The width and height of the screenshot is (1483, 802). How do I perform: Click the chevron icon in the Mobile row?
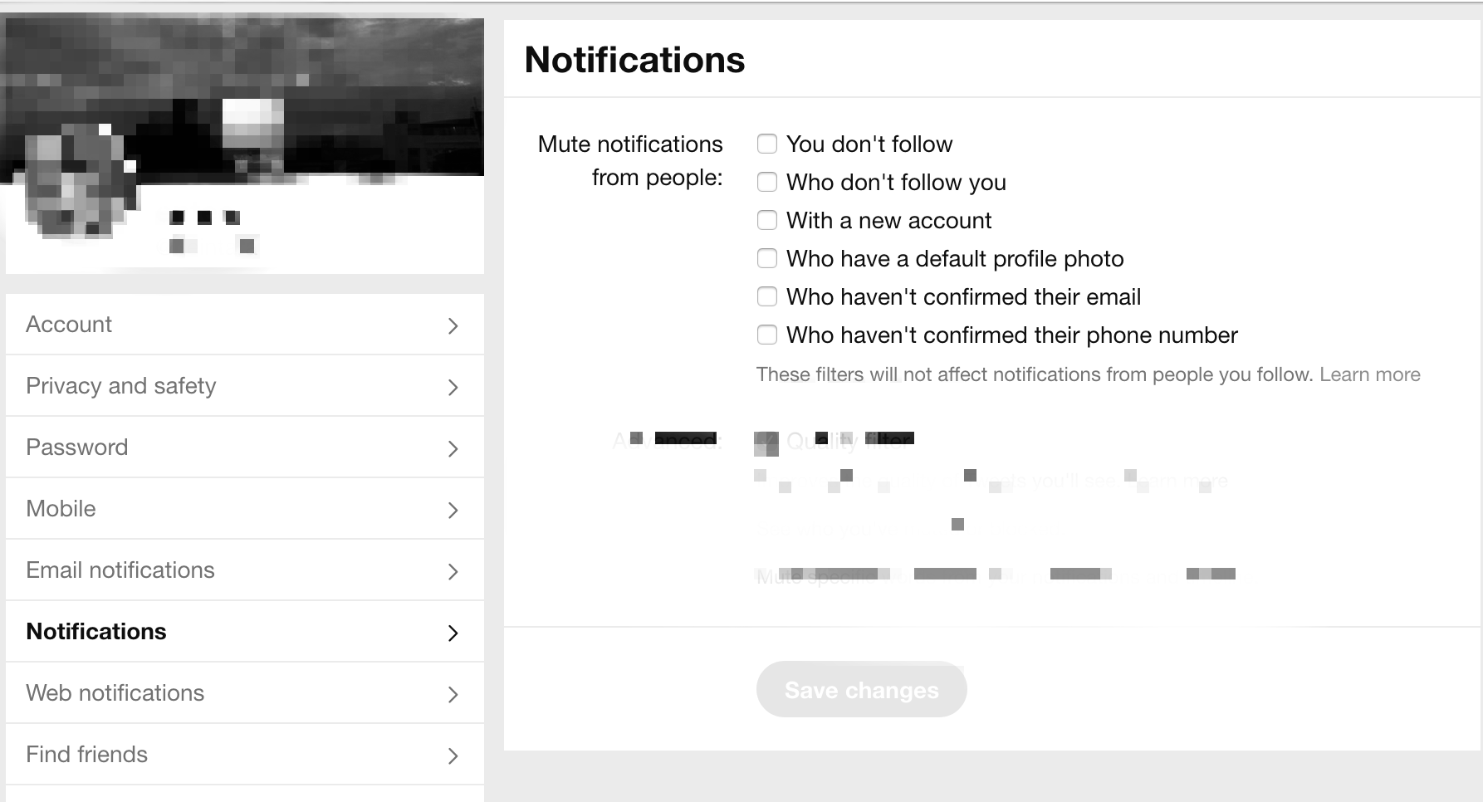point(453,510)
